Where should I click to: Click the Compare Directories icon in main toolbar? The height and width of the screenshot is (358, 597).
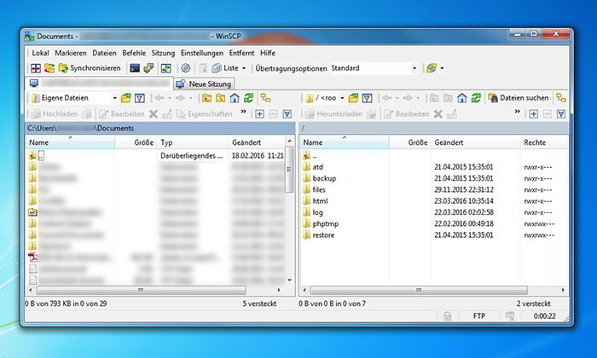[x=36, y=68]
